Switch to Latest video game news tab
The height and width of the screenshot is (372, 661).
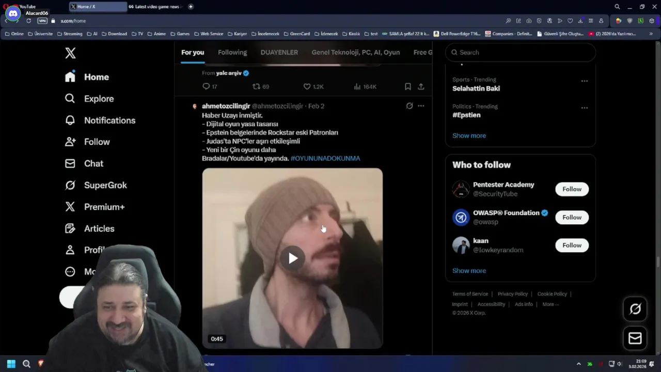pos(156,7)
